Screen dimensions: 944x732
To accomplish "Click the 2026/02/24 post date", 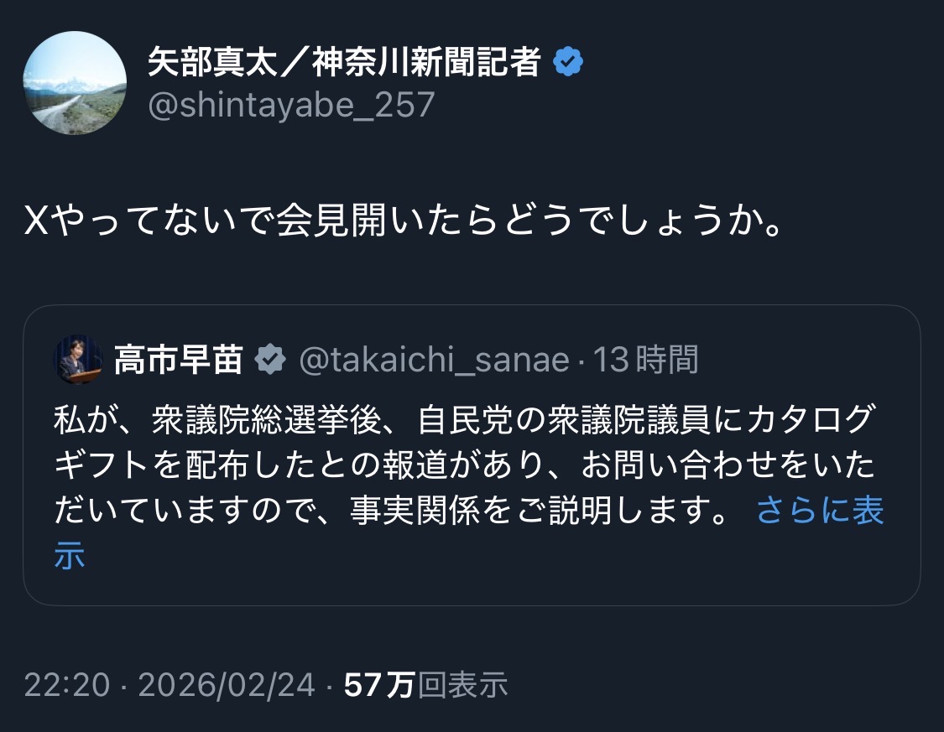I will coord(227,685).
